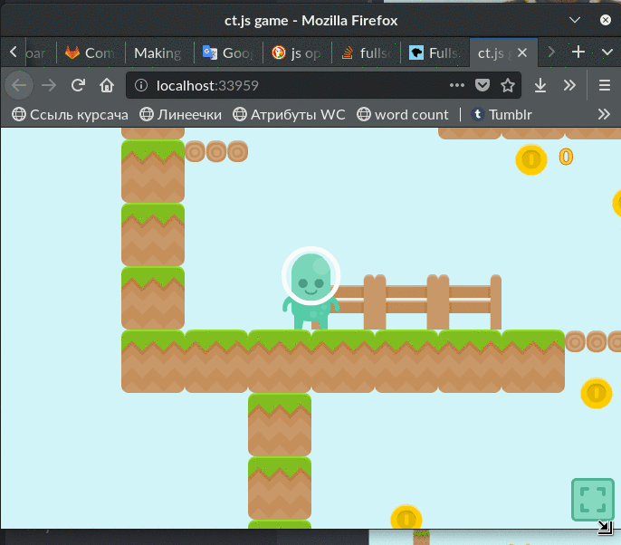Open the Tumblr bookmark

pos(502,114)
